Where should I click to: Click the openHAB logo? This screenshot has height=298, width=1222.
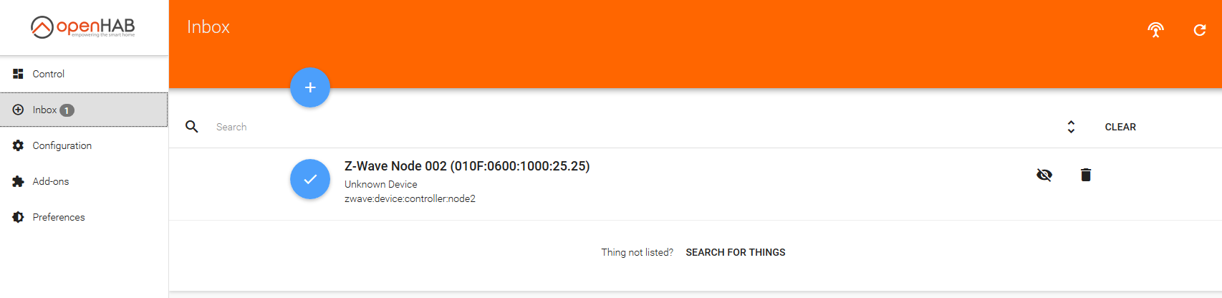[x=83, y=27]
